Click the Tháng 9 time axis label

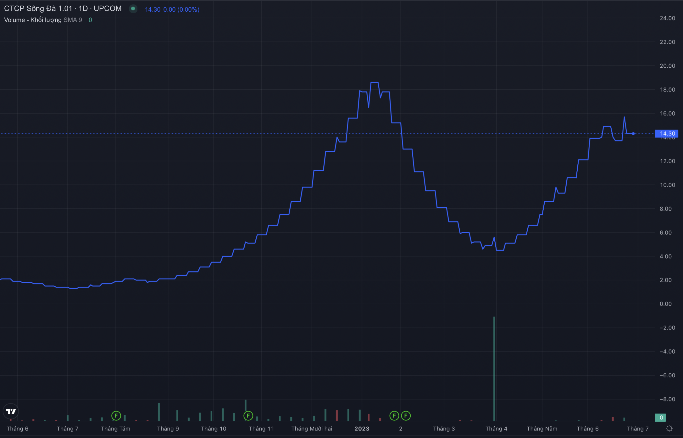coord(168,429)
